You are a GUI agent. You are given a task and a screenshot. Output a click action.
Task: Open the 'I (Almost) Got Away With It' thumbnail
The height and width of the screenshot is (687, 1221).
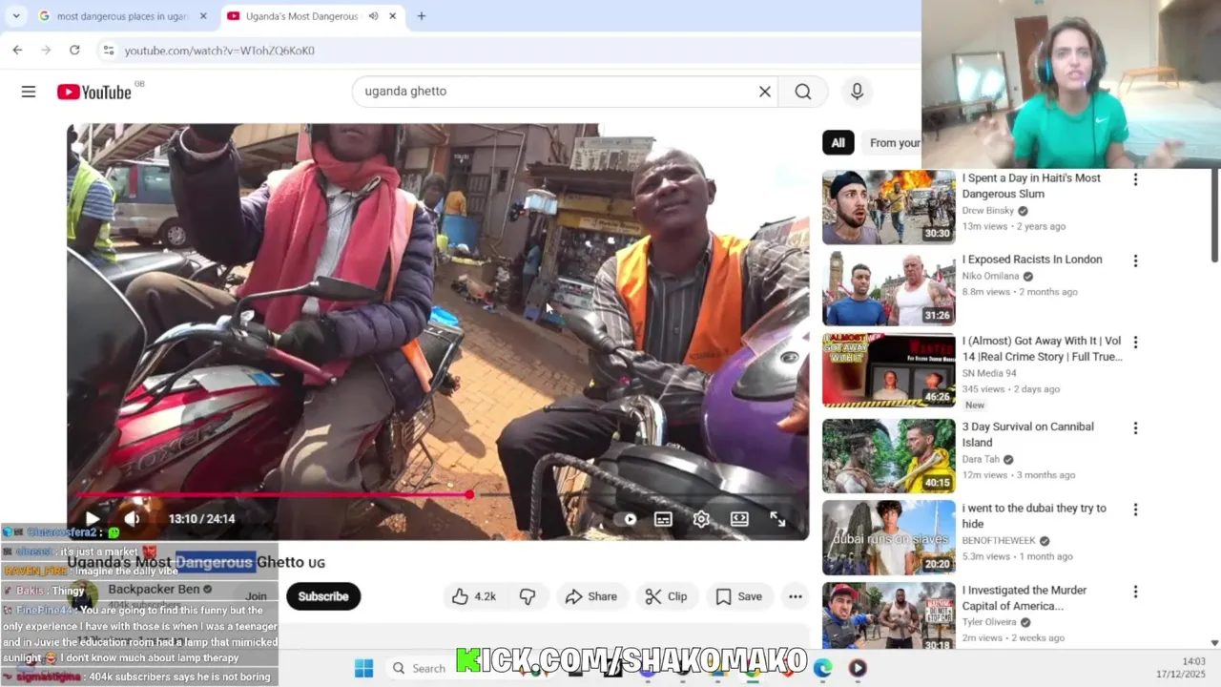click(x=888, y=370)
